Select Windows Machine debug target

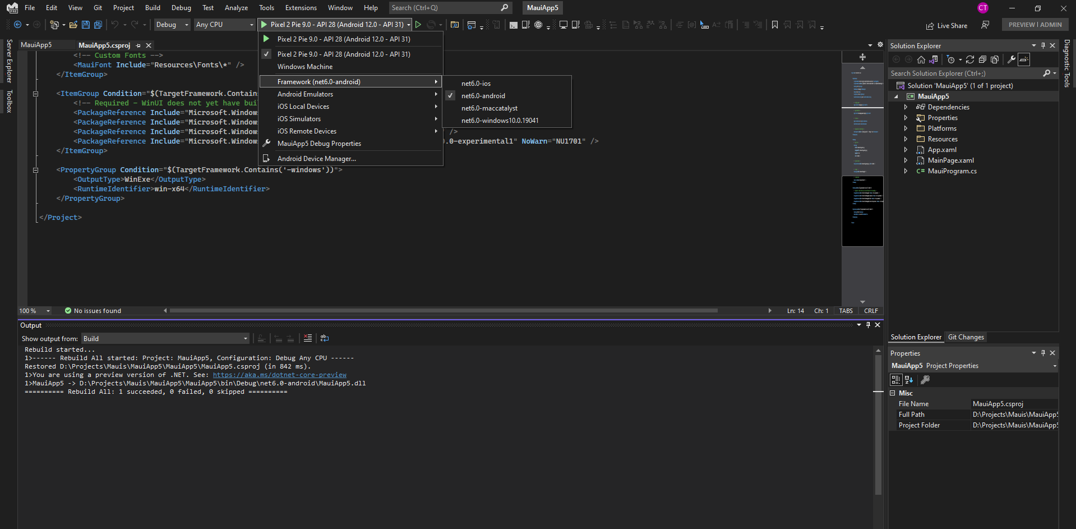click(350, 67)
